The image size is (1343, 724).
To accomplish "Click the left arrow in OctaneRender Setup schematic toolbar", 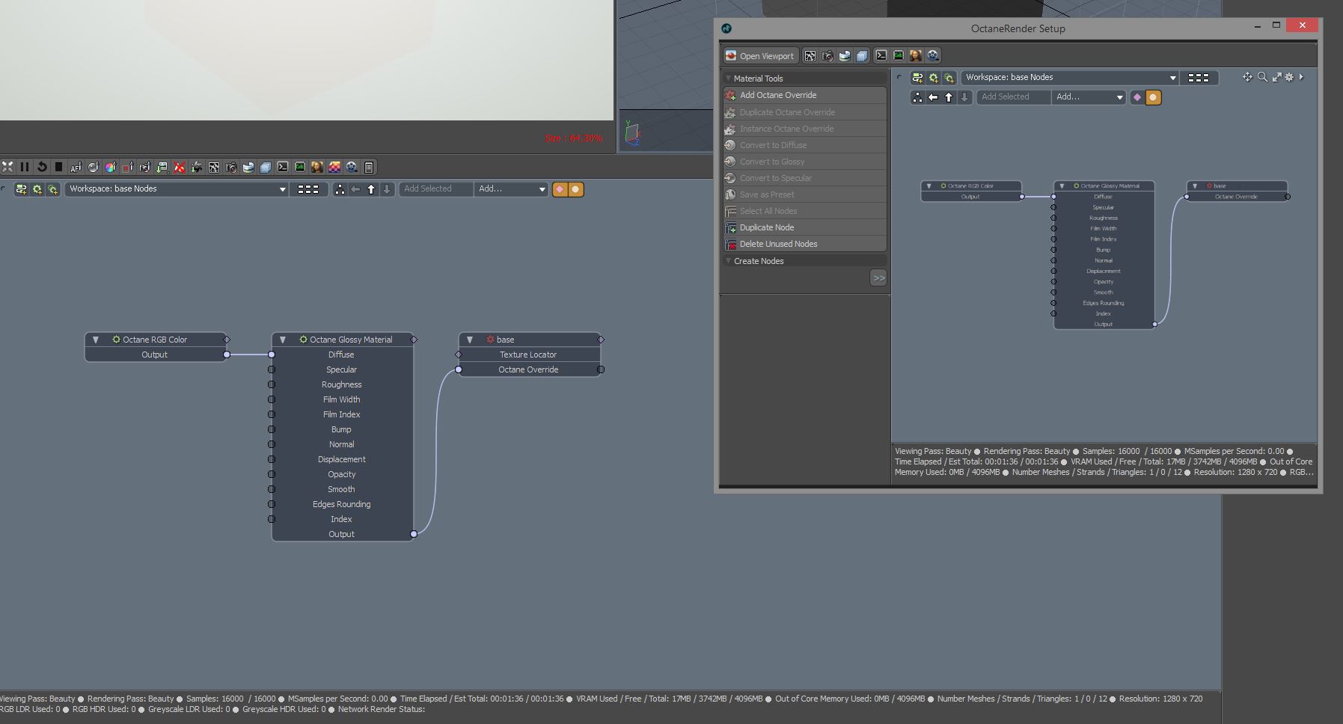I will (933, 97).
